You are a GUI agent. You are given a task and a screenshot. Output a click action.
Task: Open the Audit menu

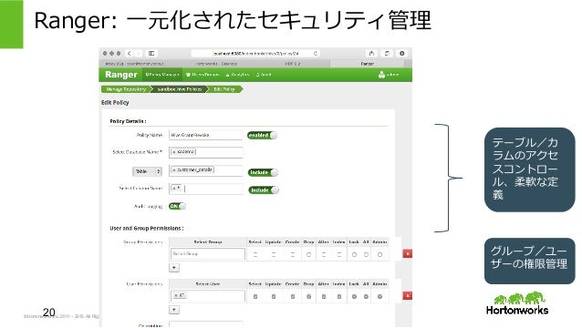(x=264, y=75)
